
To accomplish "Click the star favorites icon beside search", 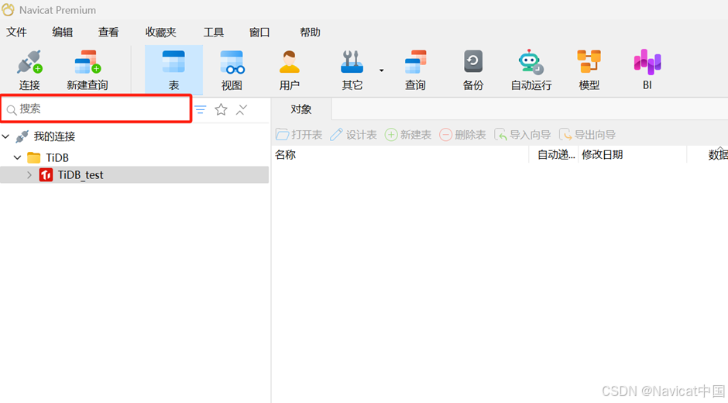I will point(221,110).
